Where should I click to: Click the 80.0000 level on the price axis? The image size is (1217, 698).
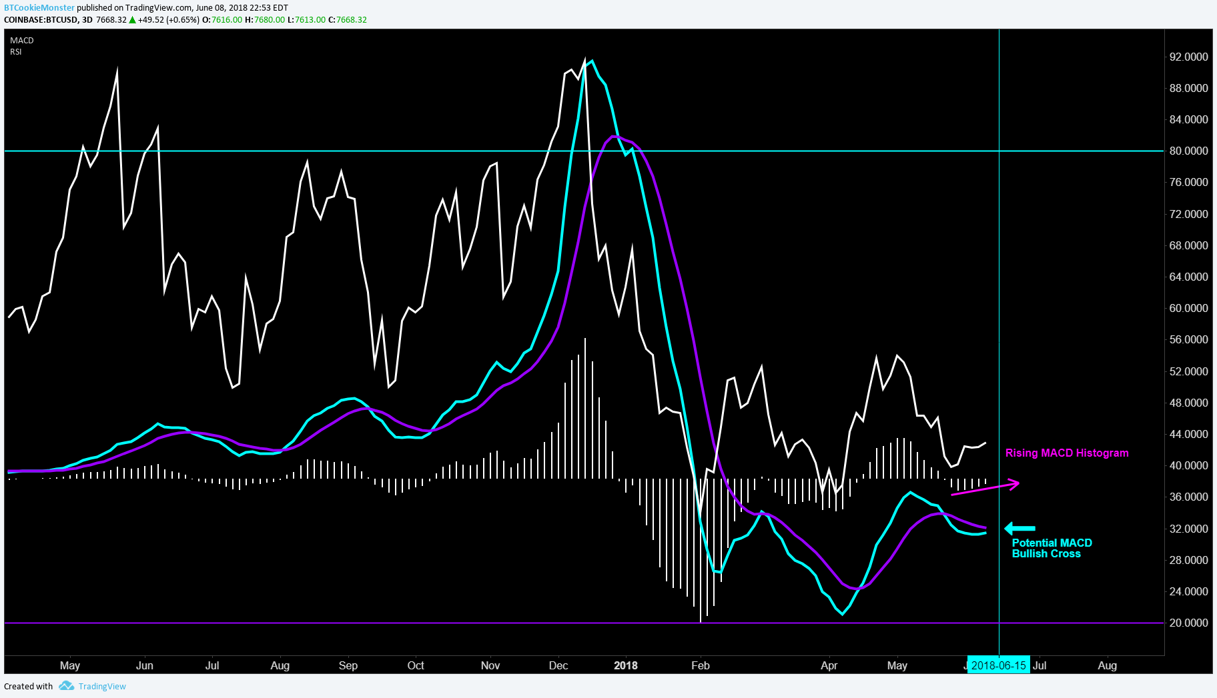point(1188,151)
